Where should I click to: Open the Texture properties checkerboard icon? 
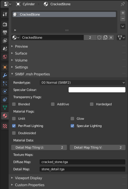pos(5,126)
